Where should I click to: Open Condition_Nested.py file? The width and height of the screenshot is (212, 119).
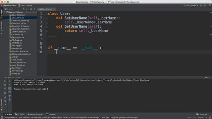tap(20, 29)
